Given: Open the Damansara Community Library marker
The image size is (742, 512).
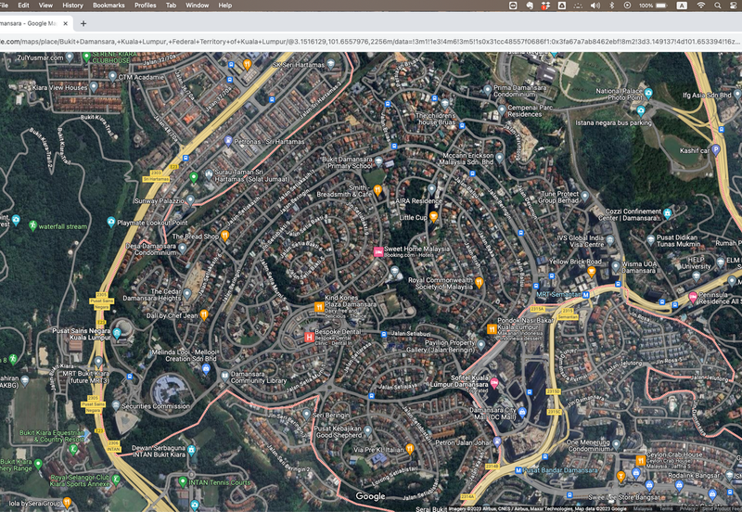Looking at the screenshot, I should click(x=224, y=375).
